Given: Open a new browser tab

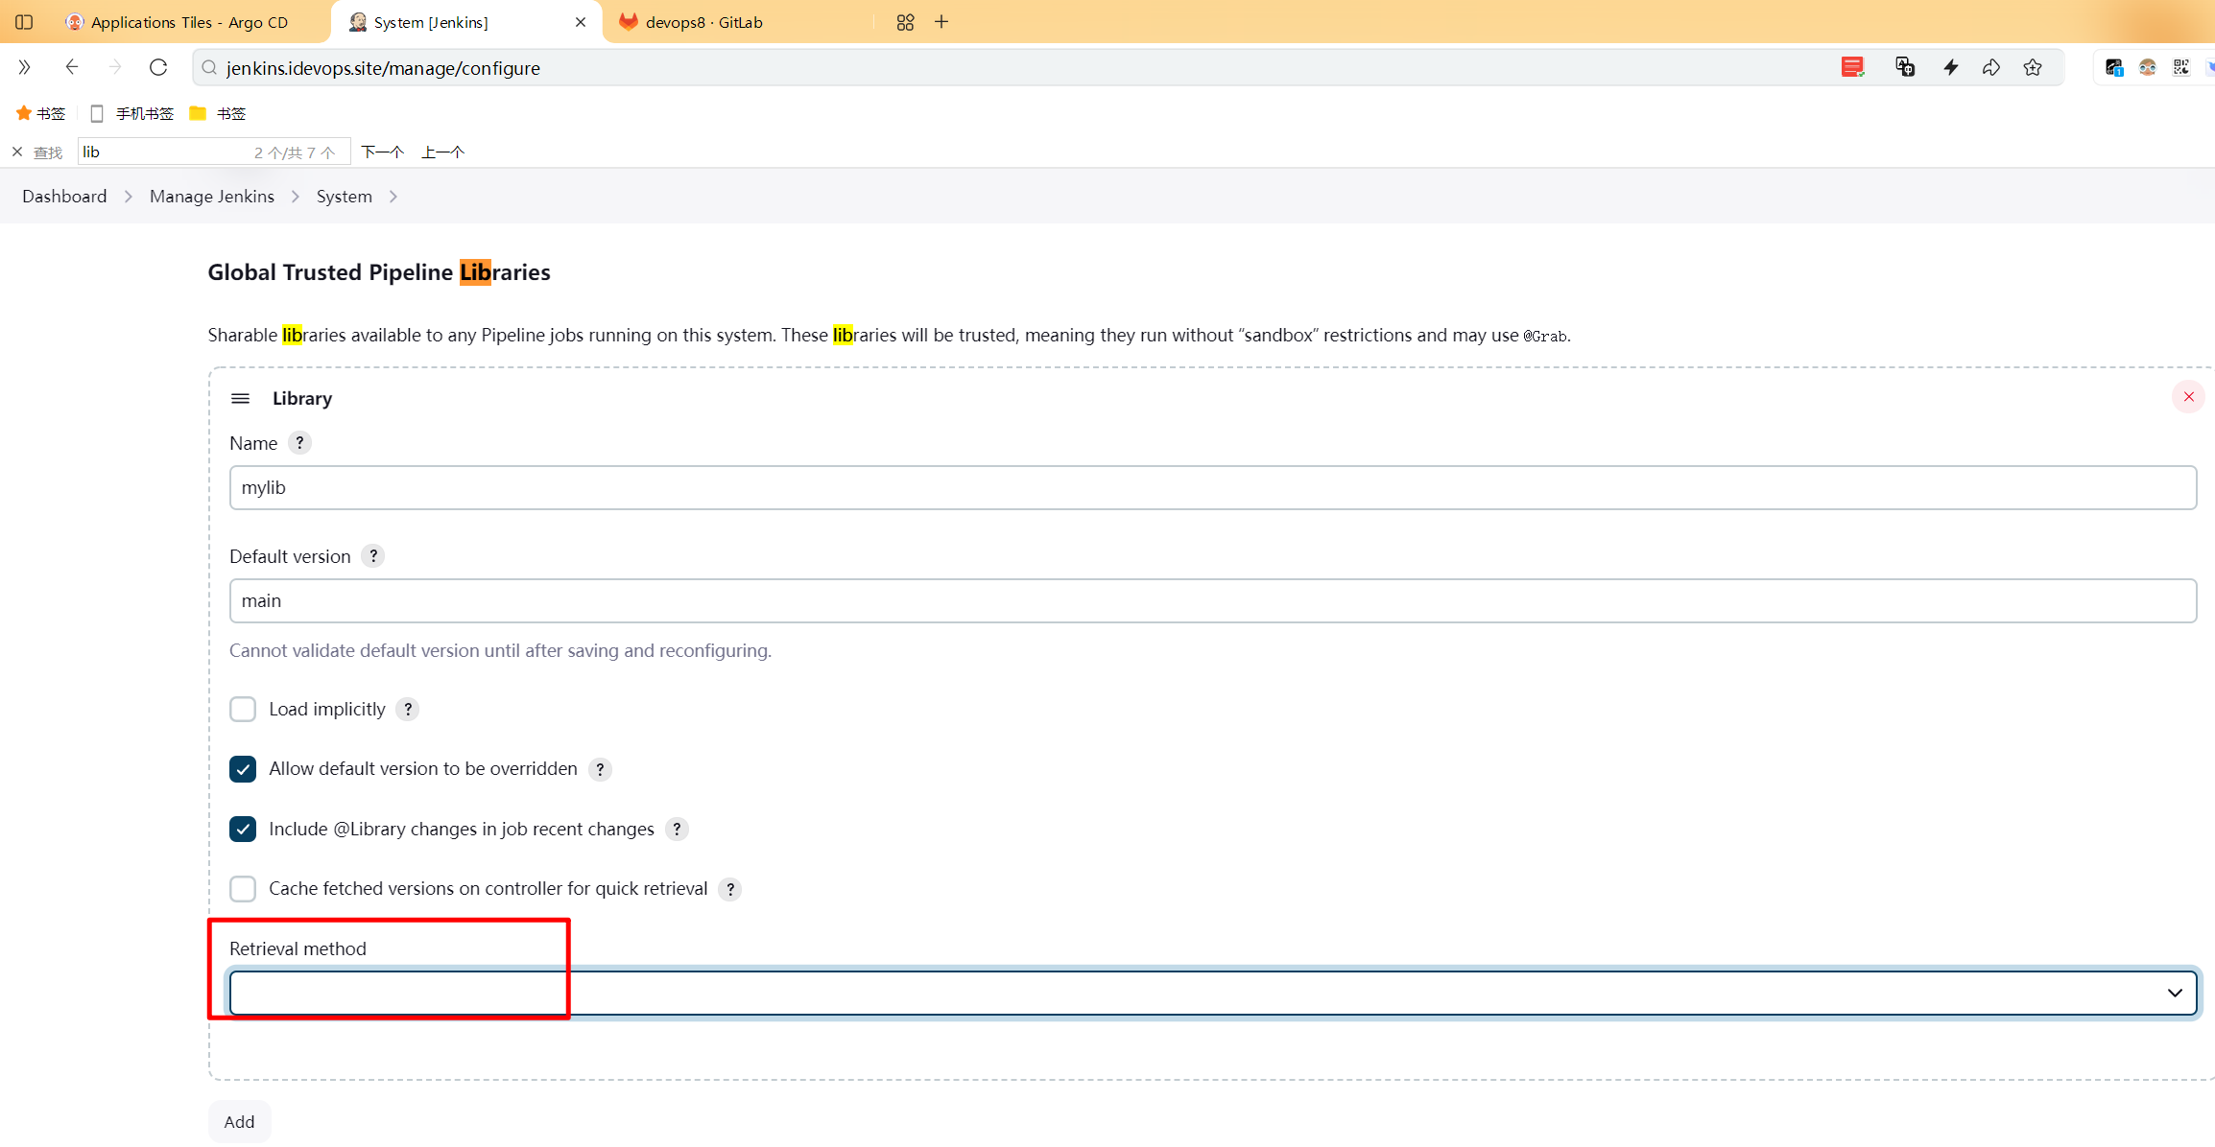Looking at the screenshot, I should tap(941, 21).
